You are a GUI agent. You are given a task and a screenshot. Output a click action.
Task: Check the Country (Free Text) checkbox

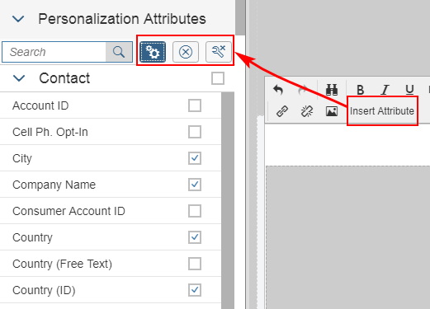click(x=195, y=264)
